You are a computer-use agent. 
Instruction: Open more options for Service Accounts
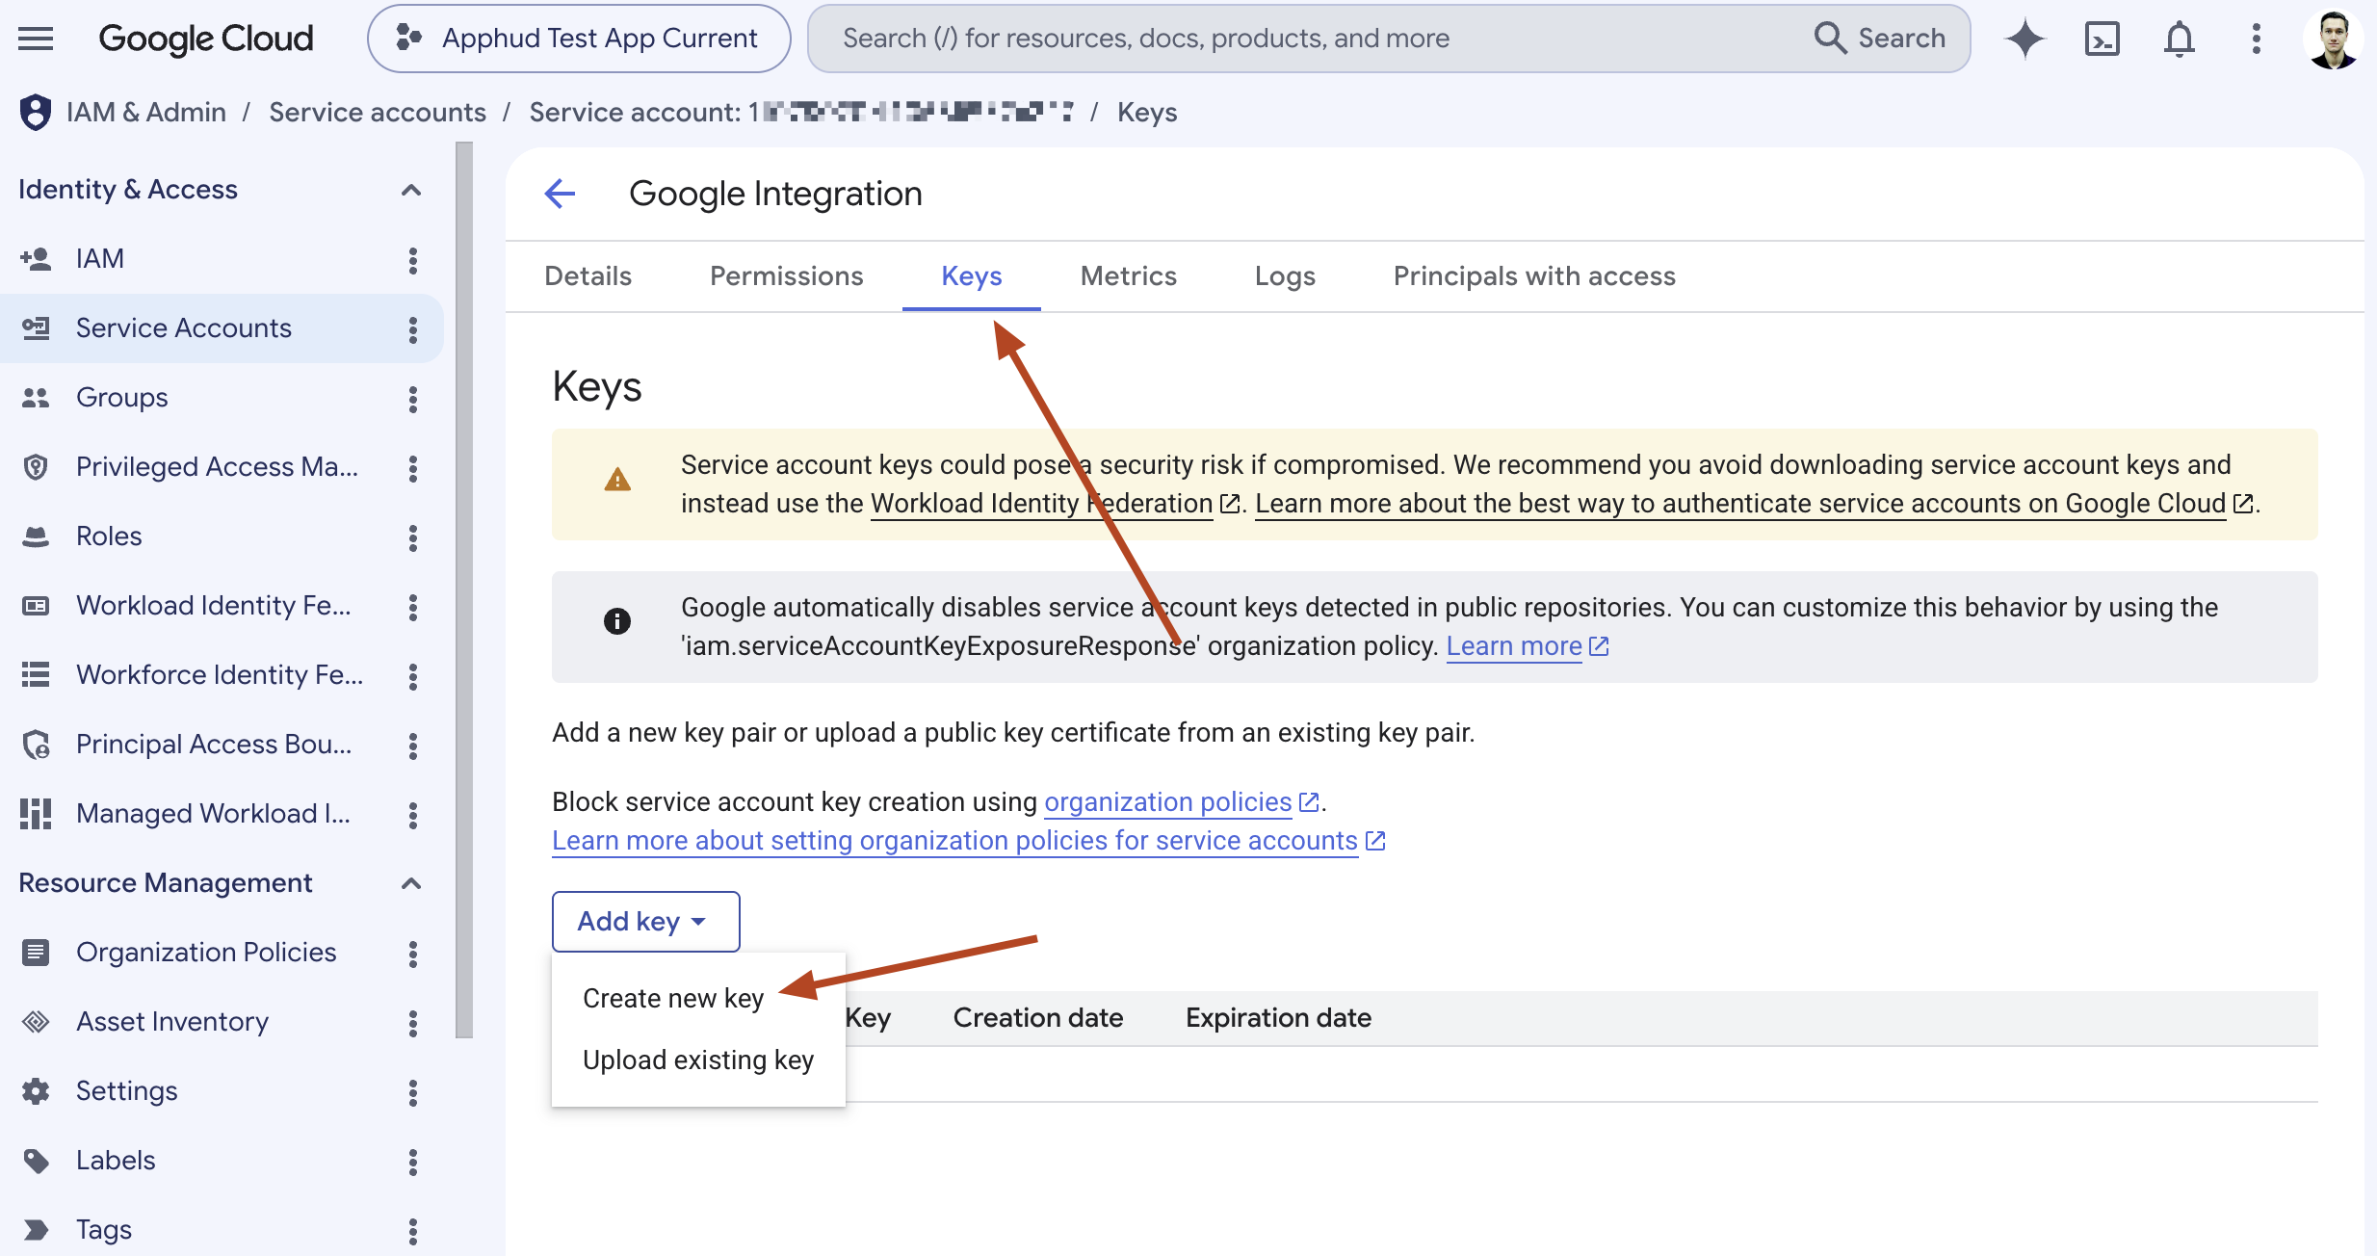[413, 328]
